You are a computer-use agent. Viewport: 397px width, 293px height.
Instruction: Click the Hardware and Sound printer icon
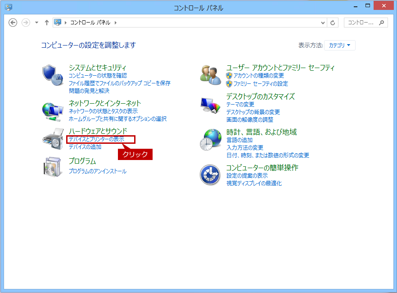point(53,139)
